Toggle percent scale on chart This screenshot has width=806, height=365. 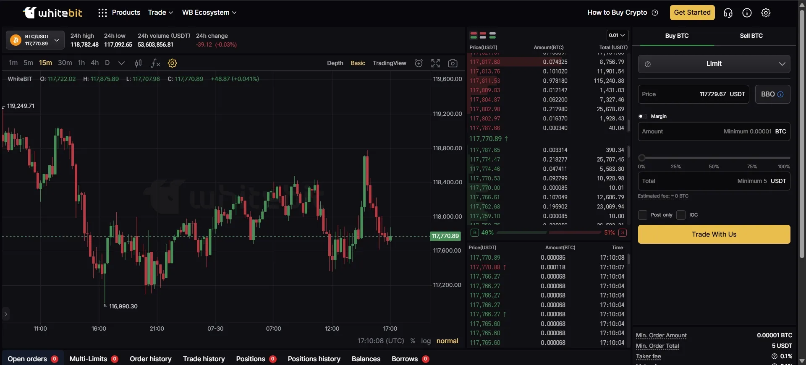pyautogui.click(x=413, y=341)
